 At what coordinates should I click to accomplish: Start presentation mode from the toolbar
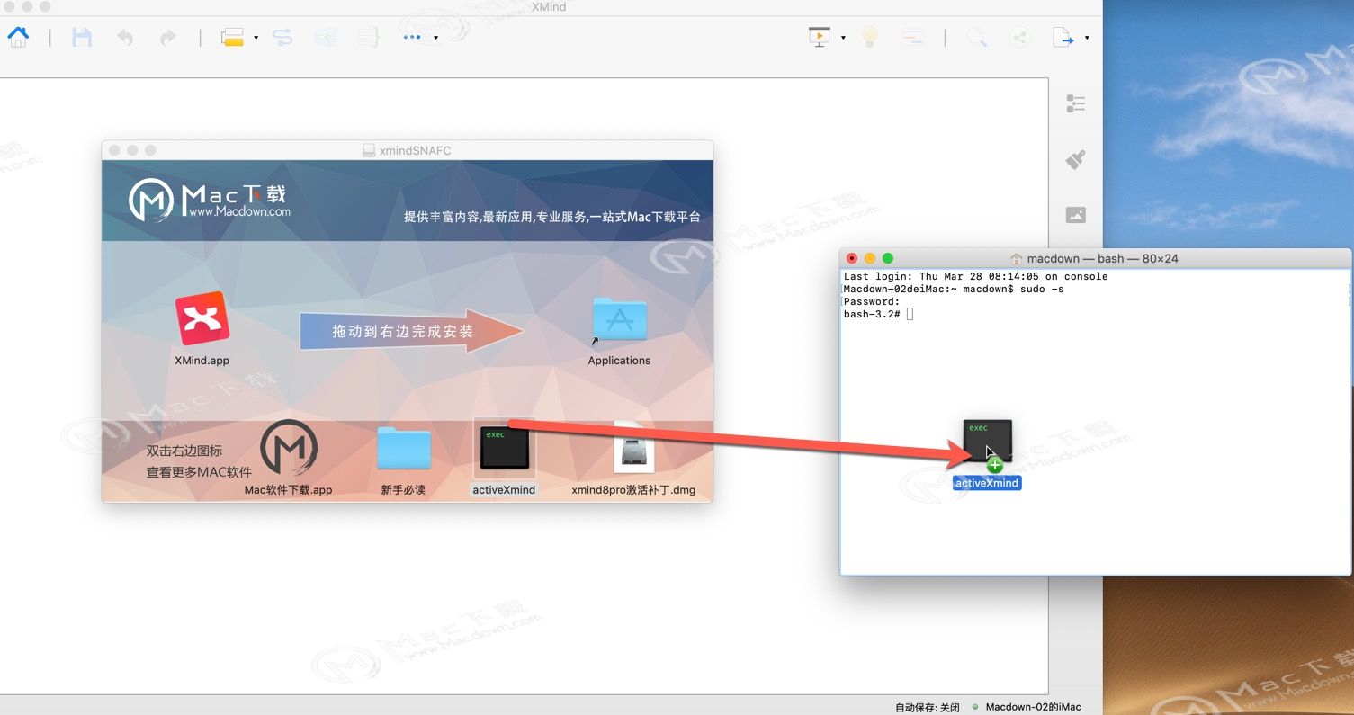[x=820, y=38]
